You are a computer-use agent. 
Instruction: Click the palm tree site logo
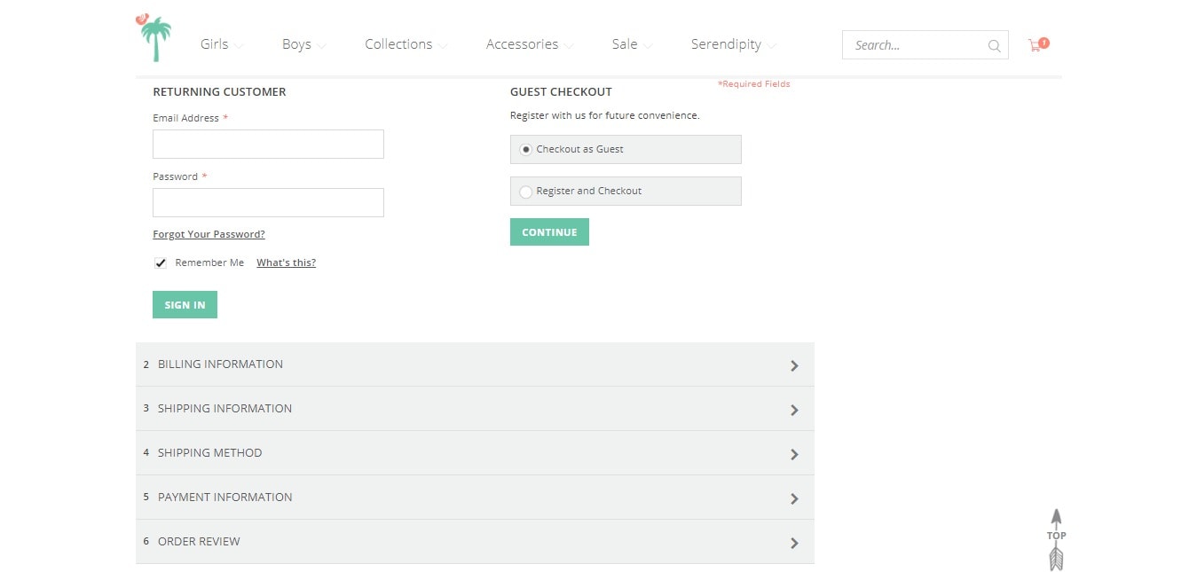(154, 37)
